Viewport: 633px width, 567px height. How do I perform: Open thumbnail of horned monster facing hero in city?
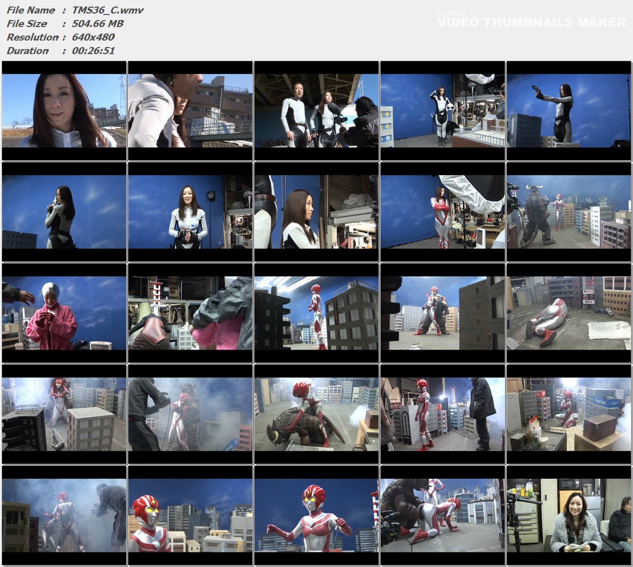(x=569, y=212)
